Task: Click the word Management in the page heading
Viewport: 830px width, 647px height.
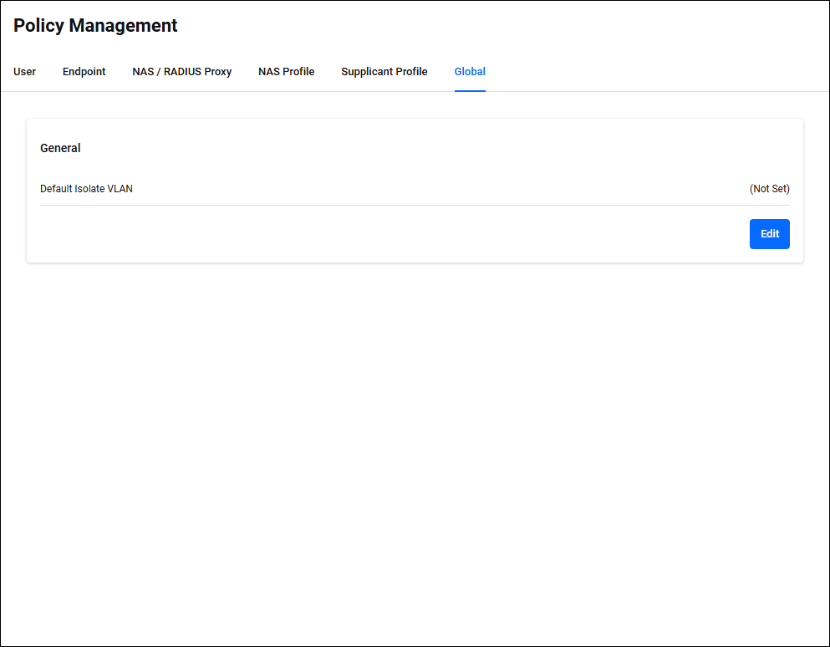Action: (x=123, y=26)
